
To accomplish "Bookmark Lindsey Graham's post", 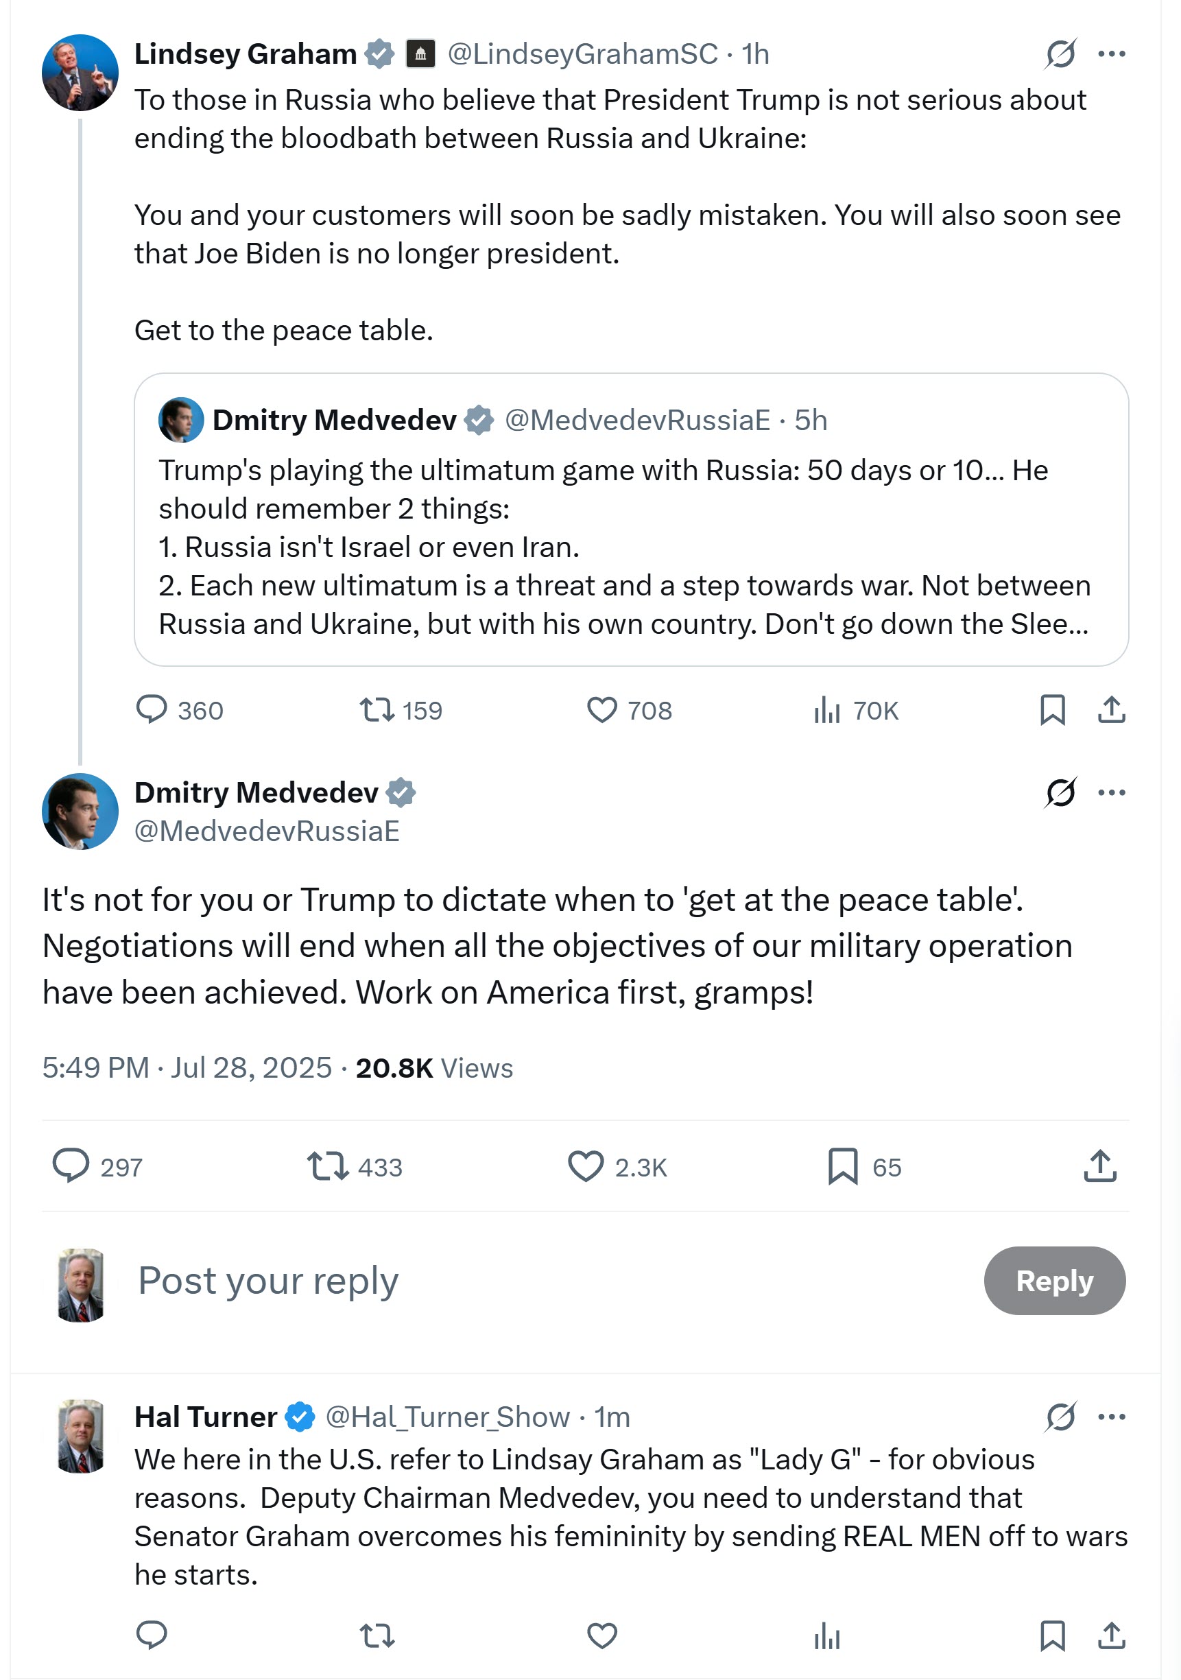I will click(1052, 711).
